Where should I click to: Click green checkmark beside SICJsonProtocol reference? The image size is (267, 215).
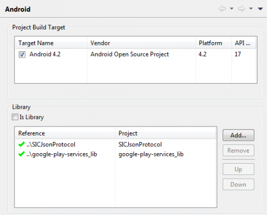[21, 144]
